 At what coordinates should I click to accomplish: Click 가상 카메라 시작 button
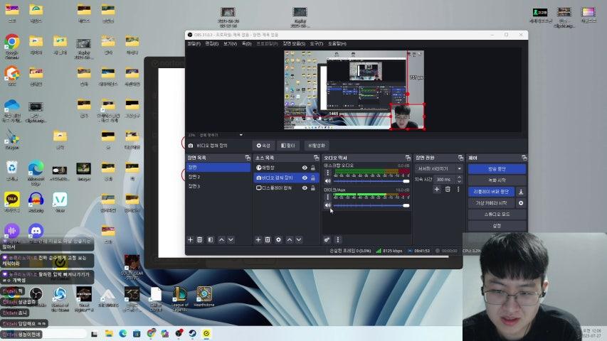click(491, 203)
